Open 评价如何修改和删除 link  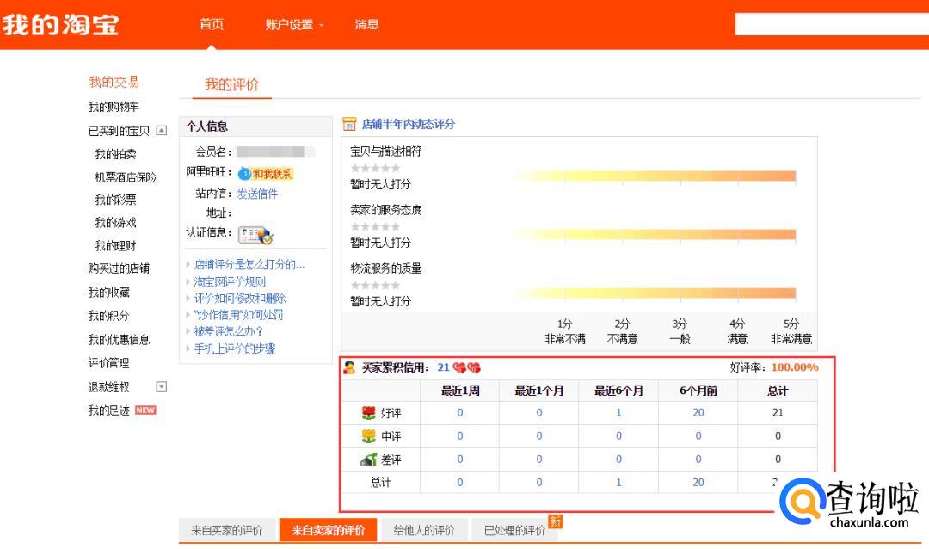[x=239, y=299]
